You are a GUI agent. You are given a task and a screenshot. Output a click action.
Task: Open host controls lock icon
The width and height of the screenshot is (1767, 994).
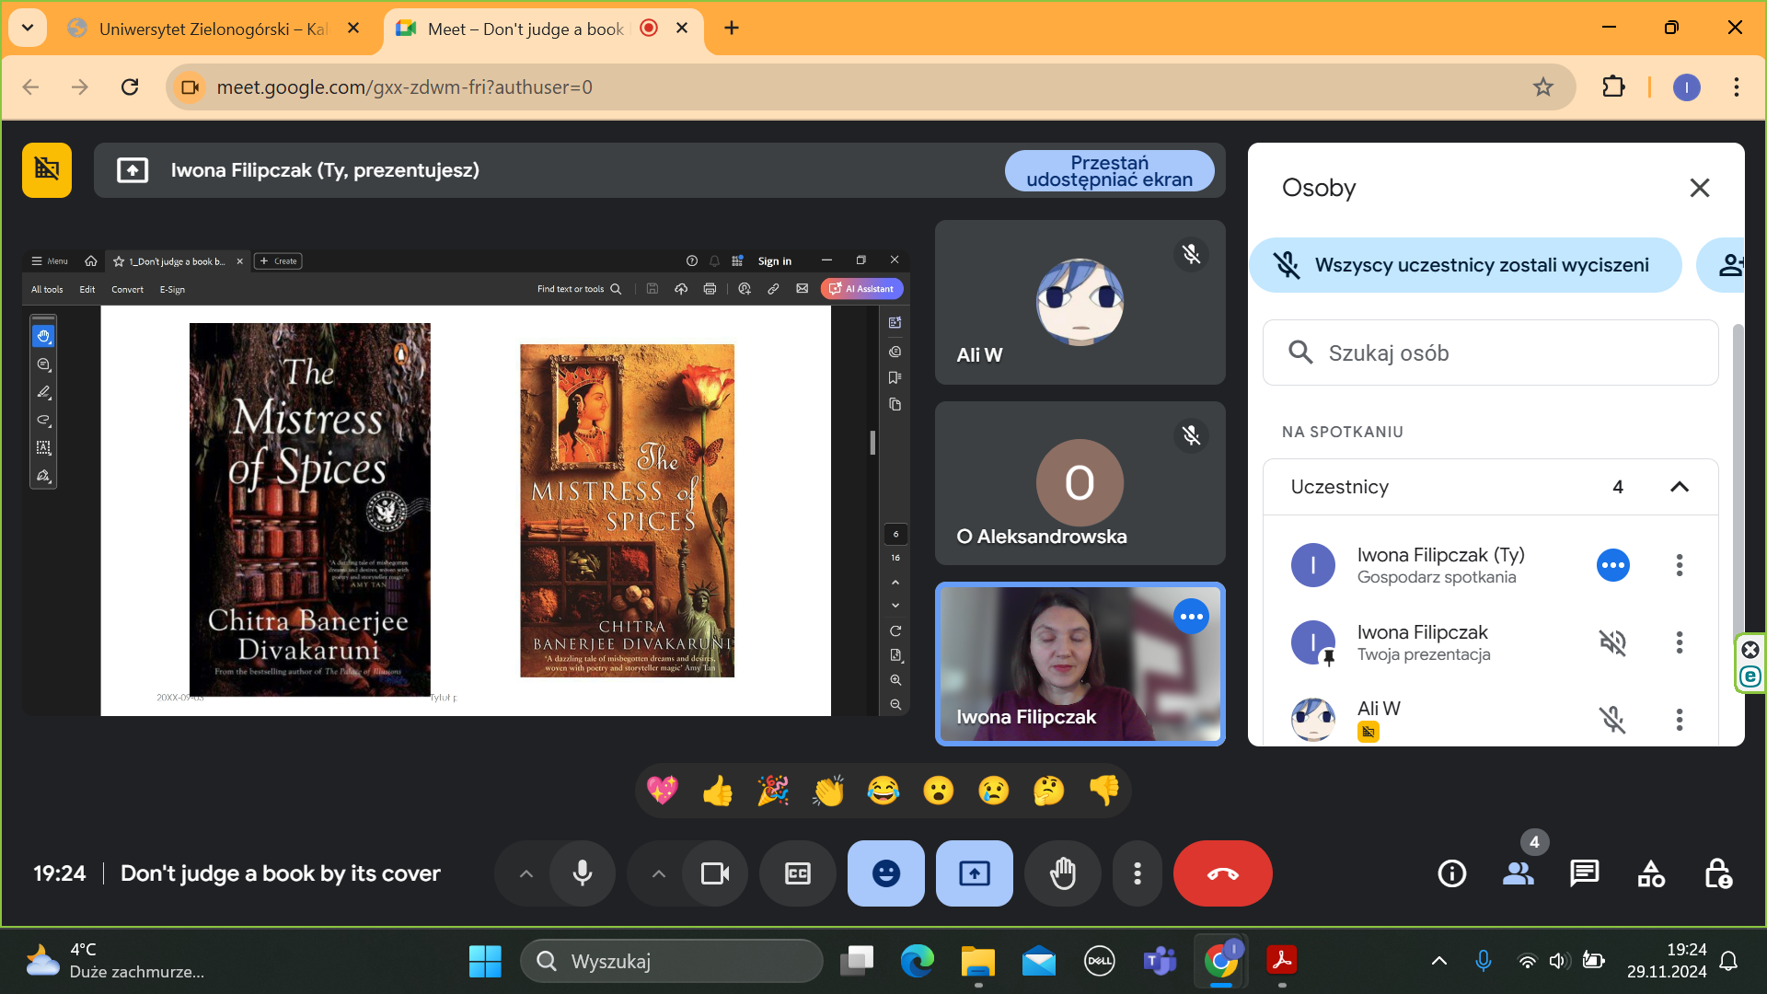[1717, 873]
